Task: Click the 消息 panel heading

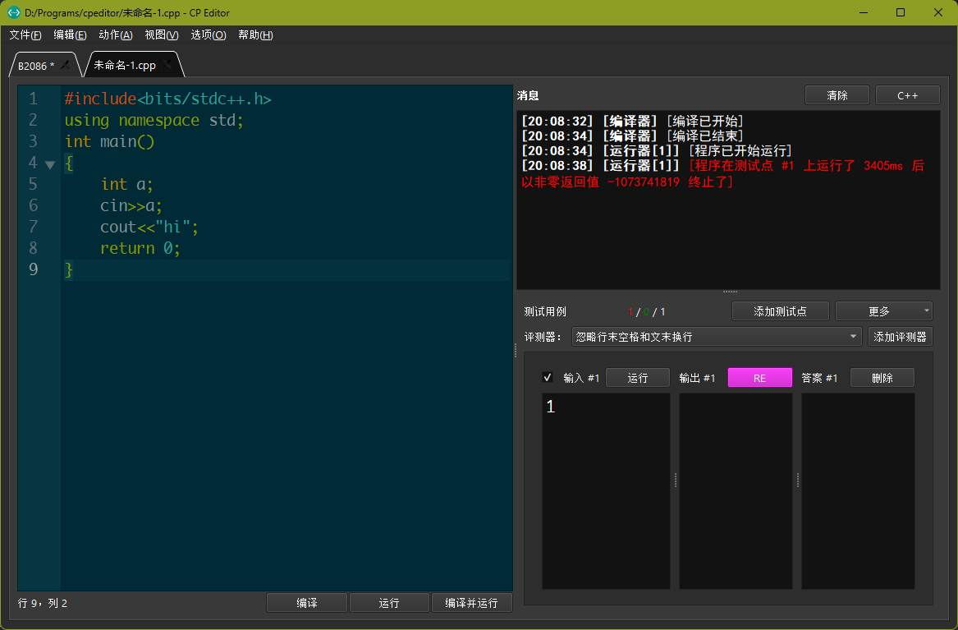Action: pyautogui.click(x=528, y=95)
